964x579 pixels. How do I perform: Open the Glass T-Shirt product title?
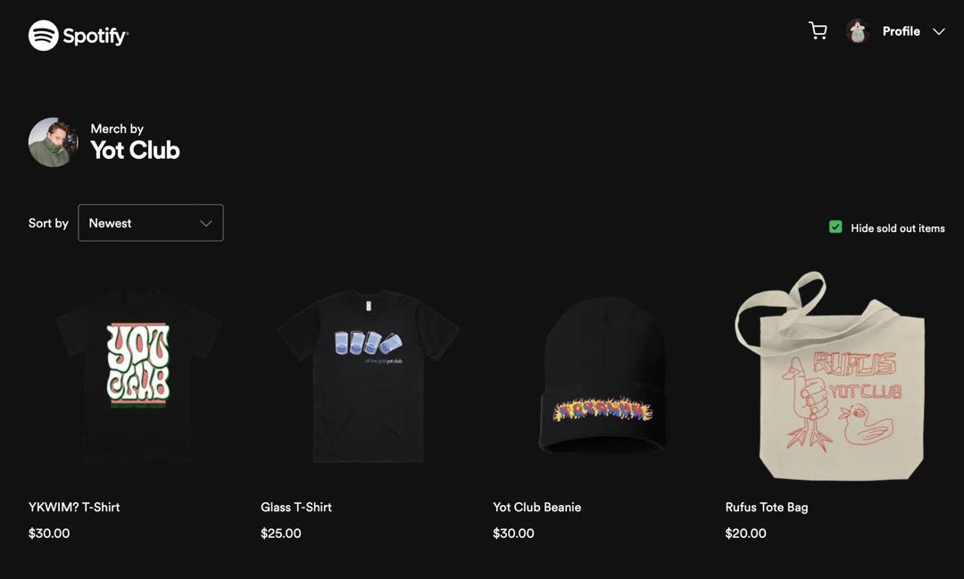click(296, 507)
